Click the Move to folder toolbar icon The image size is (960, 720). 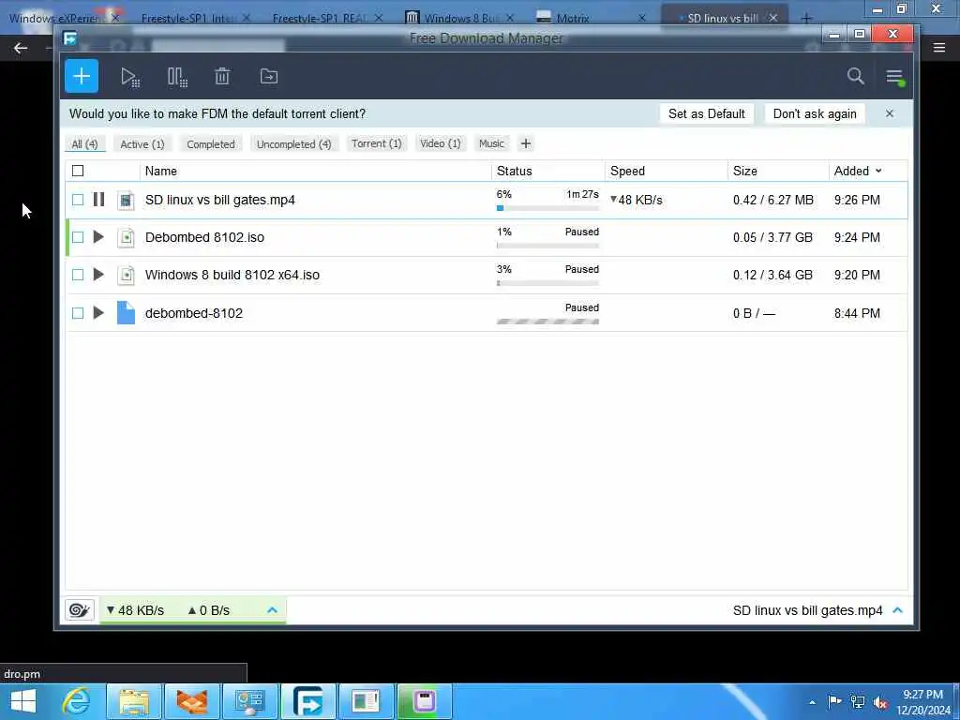tap(269, 77)
